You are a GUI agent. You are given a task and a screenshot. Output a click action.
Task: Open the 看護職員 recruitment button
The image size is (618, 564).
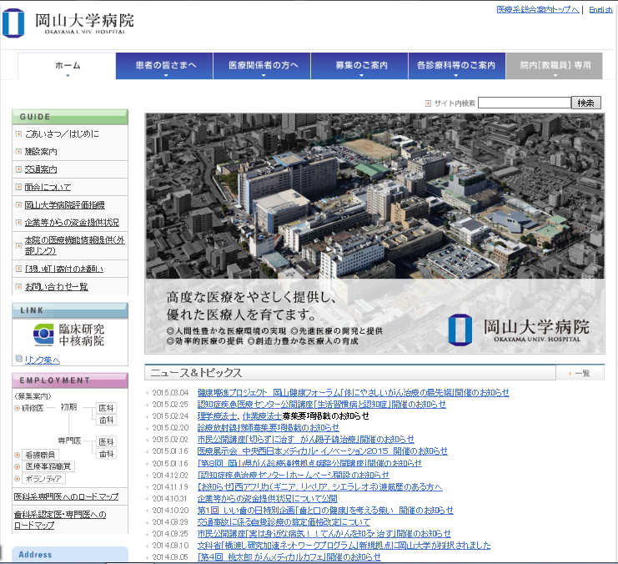point(40,455)
